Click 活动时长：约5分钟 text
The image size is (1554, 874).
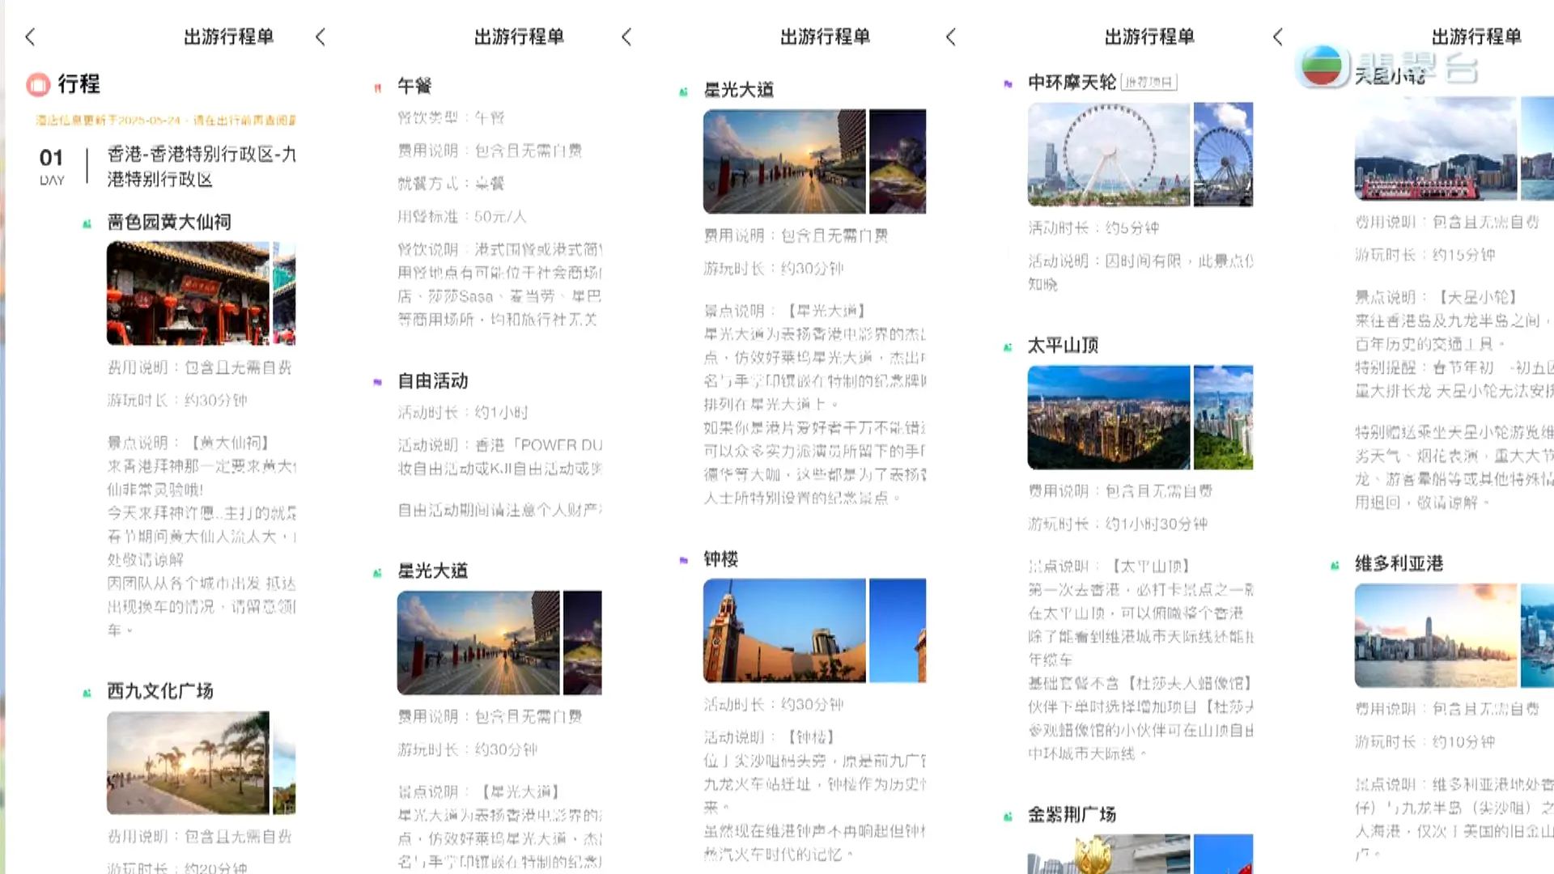coord(1093,228)
